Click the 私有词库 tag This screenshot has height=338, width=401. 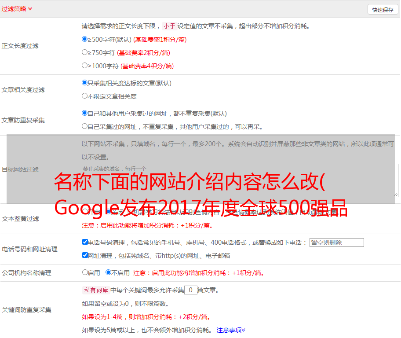[x=96, y=290]
